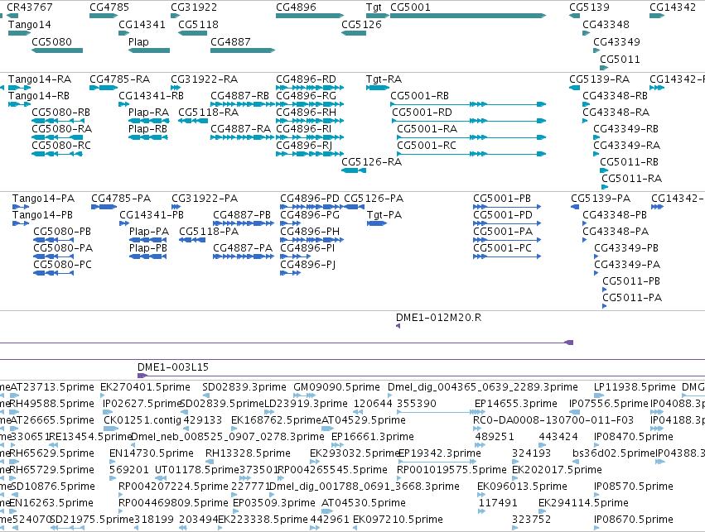The width and height of the screenshot is (705, 532).
Task: Click the CG4887 gene arrow
Action: [x=243, y=50]
